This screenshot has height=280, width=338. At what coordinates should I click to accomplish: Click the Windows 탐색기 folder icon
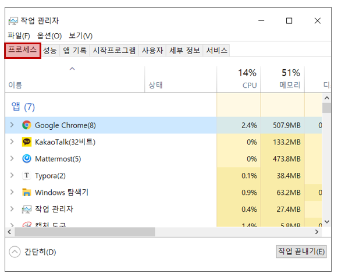pos(27,192)
